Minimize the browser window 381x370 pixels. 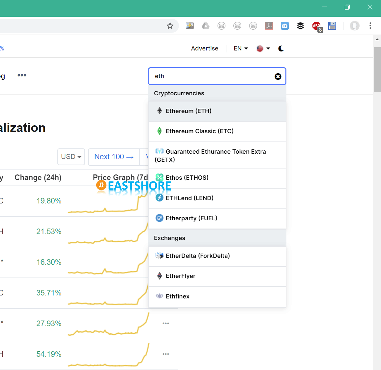point(324,7)
